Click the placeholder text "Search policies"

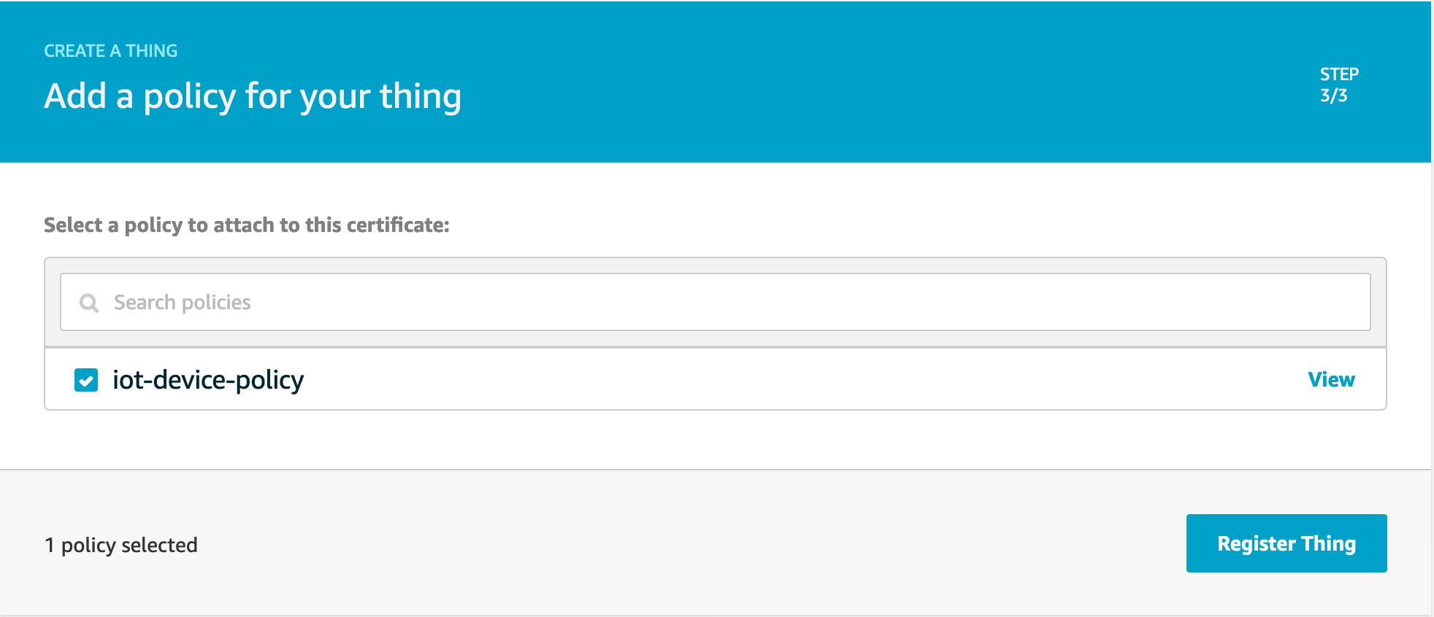tap(183, 302)
